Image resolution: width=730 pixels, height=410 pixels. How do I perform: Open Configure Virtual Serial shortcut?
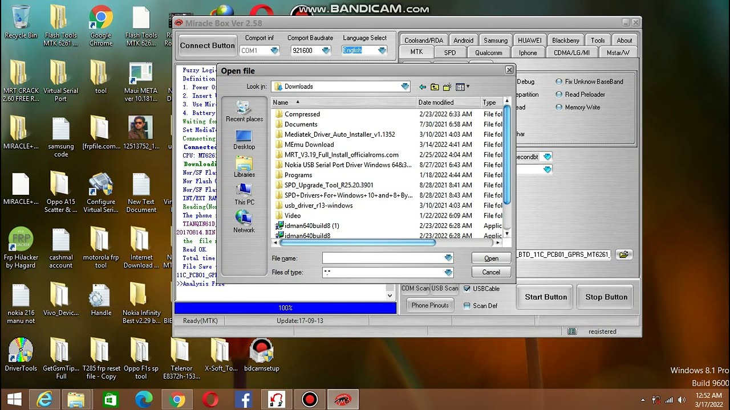point(101,192)
